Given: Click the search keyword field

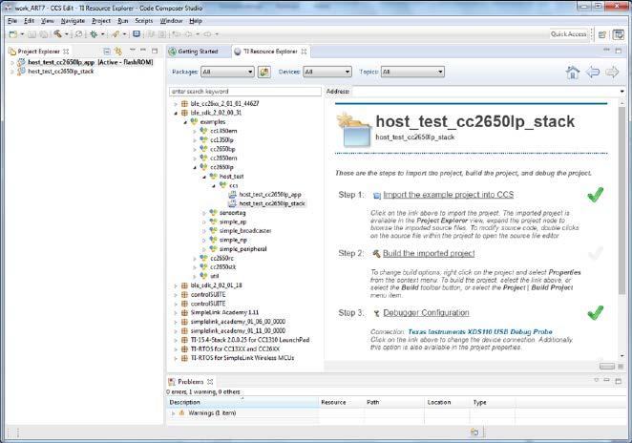Looking at the screenshot, I should point(245,92).
